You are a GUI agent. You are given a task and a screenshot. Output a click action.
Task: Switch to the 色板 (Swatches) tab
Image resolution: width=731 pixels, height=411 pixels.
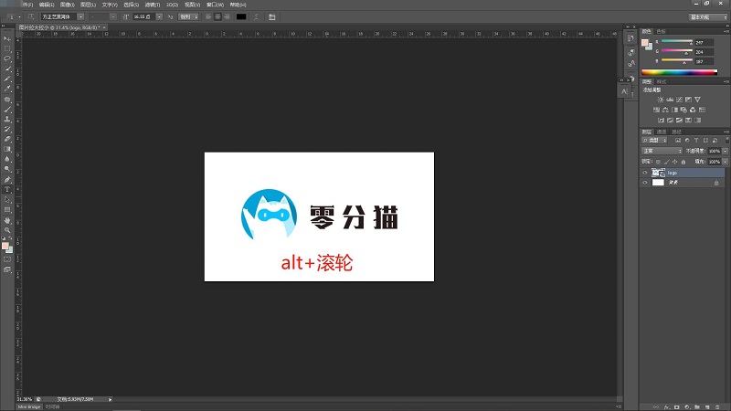click(x=662, y=31)
